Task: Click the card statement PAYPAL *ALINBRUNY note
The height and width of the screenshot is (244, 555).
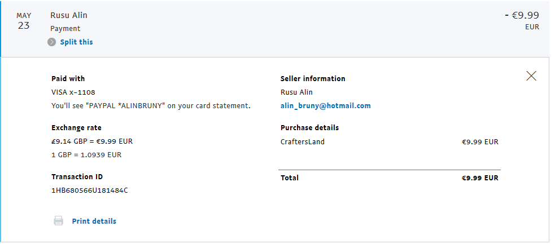Action: tap(151, 106)
